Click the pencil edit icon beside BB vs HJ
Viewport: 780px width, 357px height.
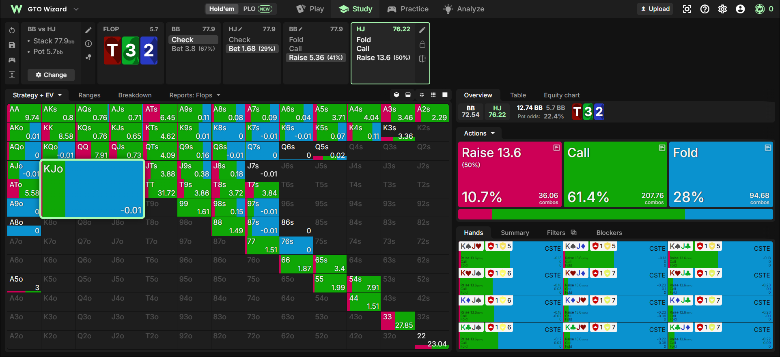tap(88, 30)
